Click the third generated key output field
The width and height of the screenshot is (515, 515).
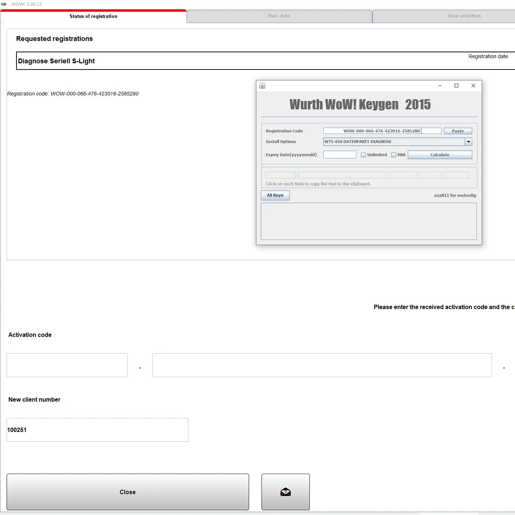(402, 175)
